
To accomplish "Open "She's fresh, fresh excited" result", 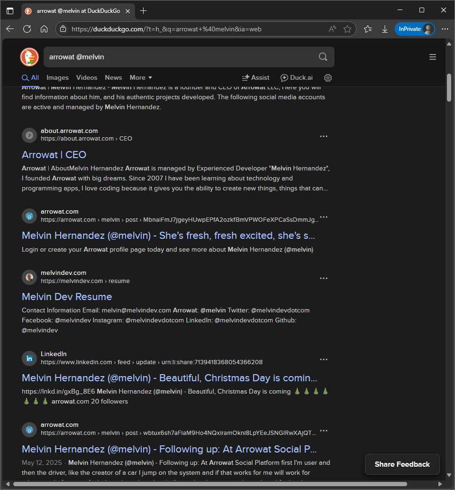I will (x=168, y=236).
